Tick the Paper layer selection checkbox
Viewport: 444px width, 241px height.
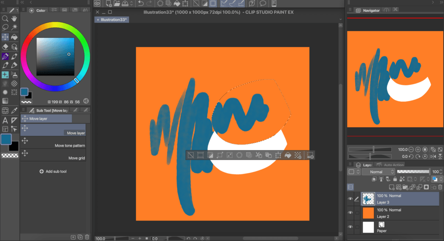pyautogui.click(x=357, y=227)
